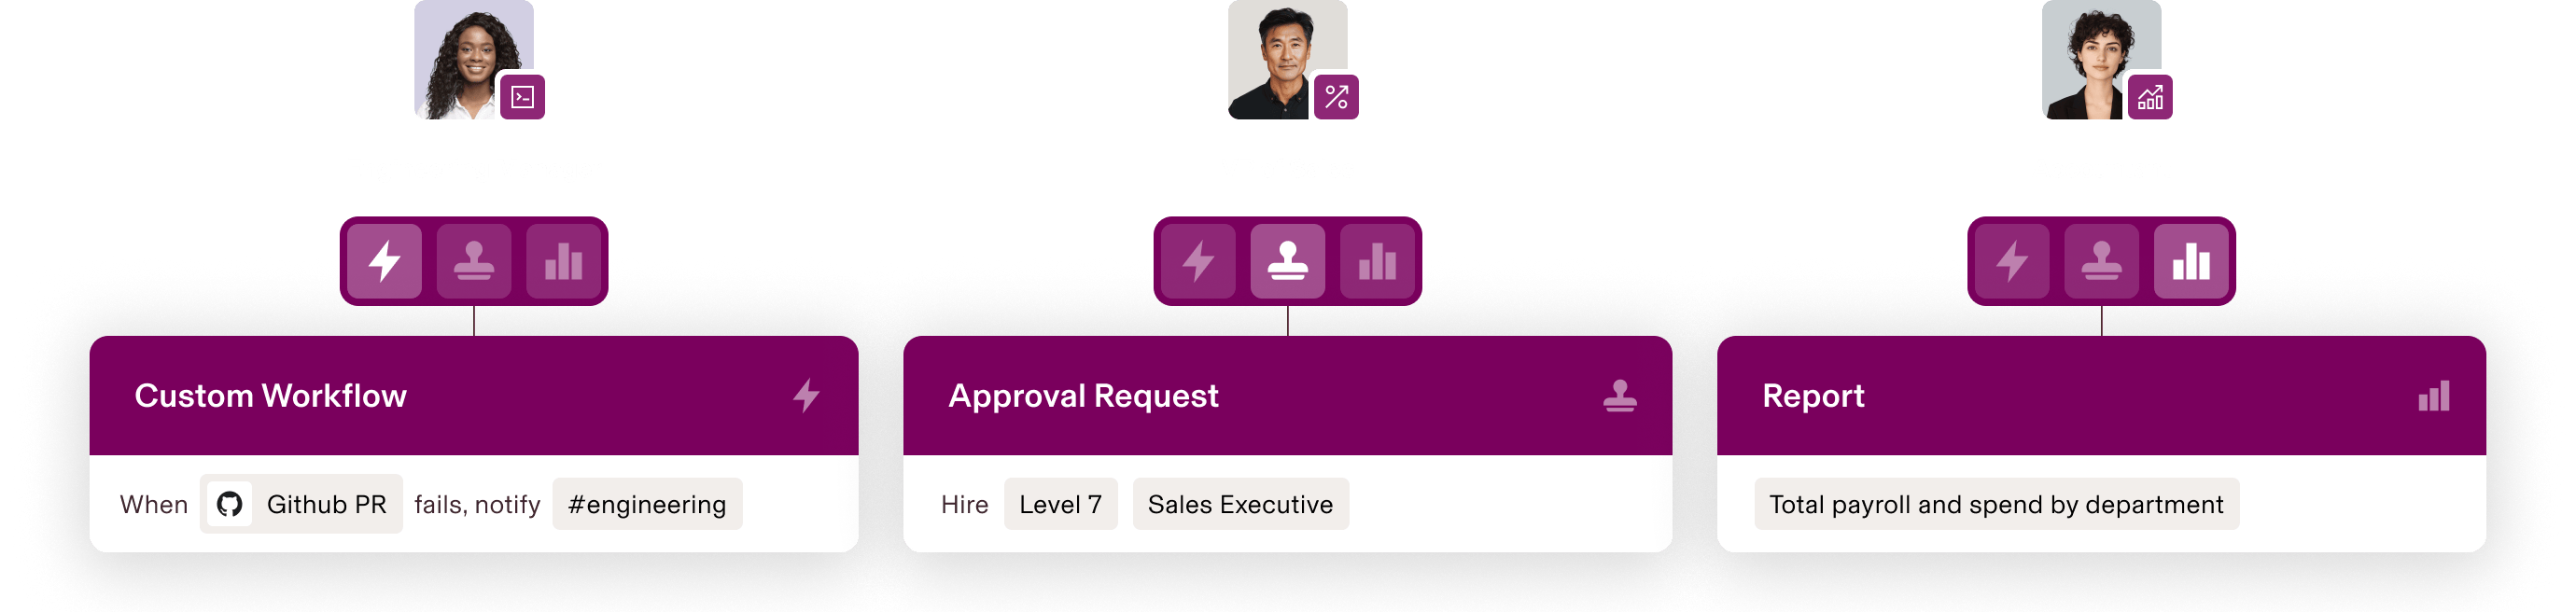Click the stamp icon in first toolbar
Viewport: 2576px width, 612px height.
(x=474, y=261)
